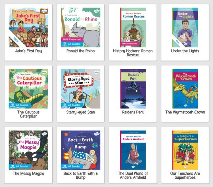Click The Messy Magpie title text
This screenshot has height=187, width=213.
29,173
